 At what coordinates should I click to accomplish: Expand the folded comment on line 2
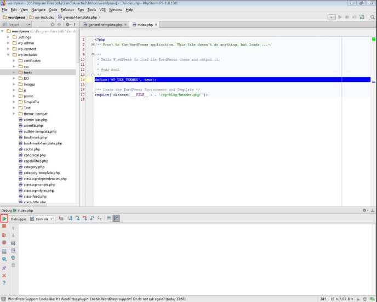[x=94, y=44]
